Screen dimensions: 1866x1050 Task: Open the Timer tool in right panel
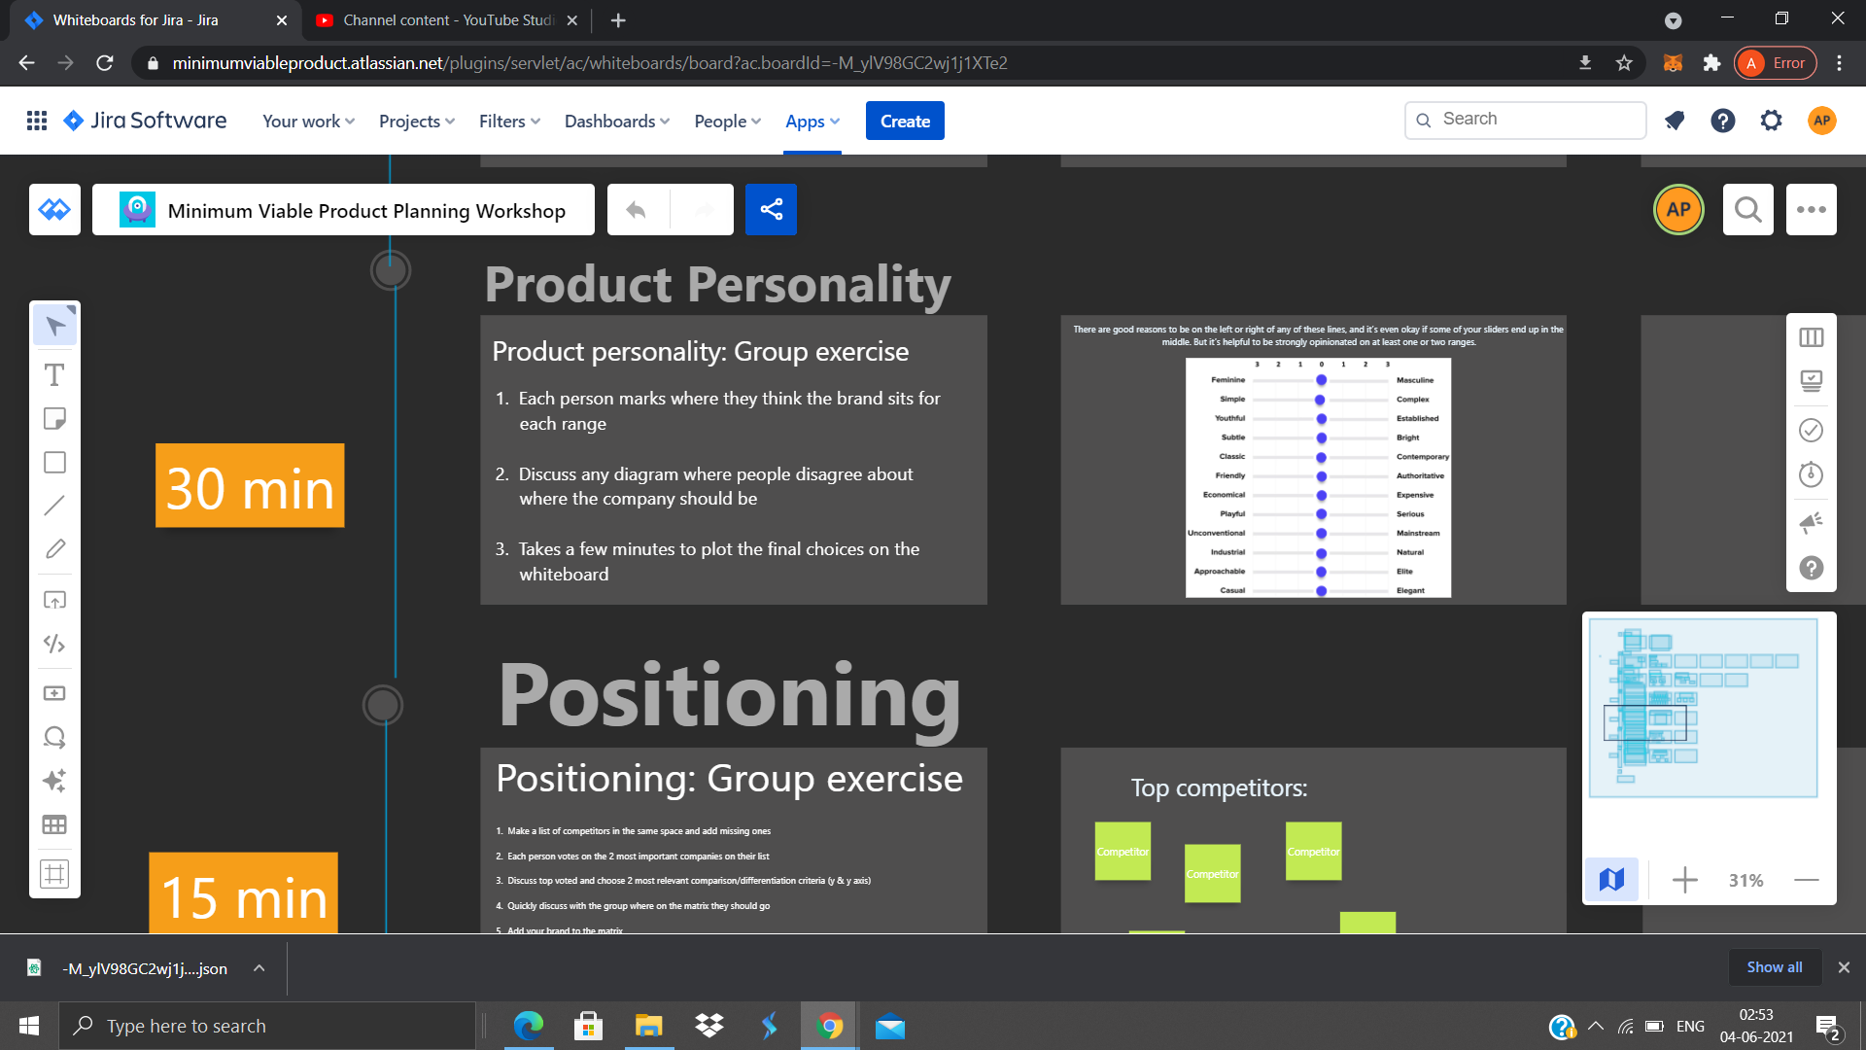[1811, 474]
